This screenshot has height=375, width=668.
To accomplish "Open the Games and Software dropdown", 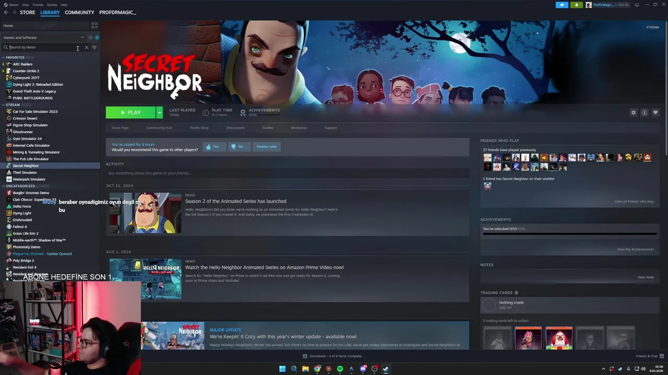I will pos(43,37).
